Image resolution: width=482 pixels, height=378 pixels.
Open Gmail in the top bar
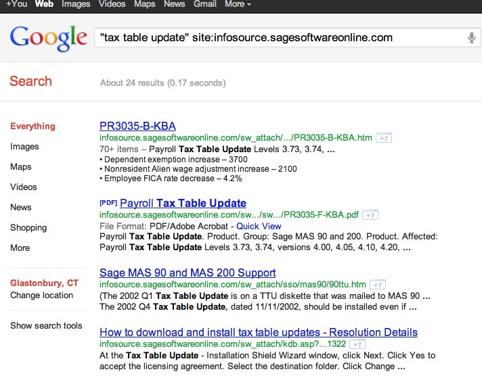coord(205,4)
